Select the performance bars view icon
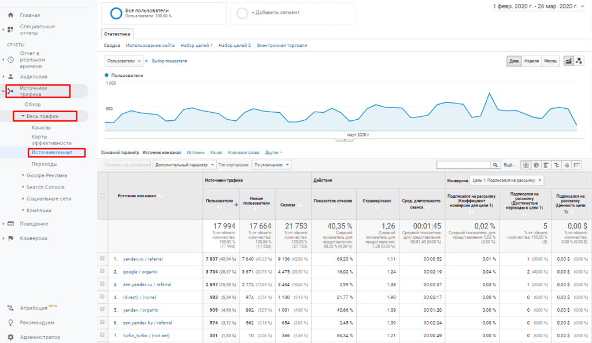The height and width of the screenshot is (343, 592). pyautogui.click(x=546, y=165)
